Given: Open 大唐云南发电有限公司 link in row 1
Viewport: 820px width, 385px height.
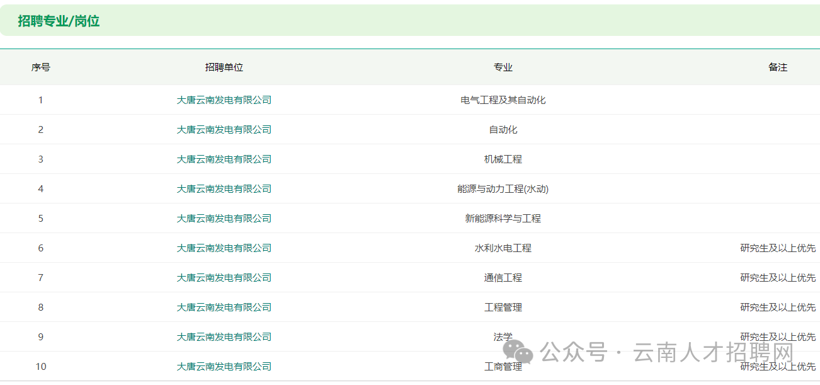Looking at the screenshot, I should pos(224,100).
